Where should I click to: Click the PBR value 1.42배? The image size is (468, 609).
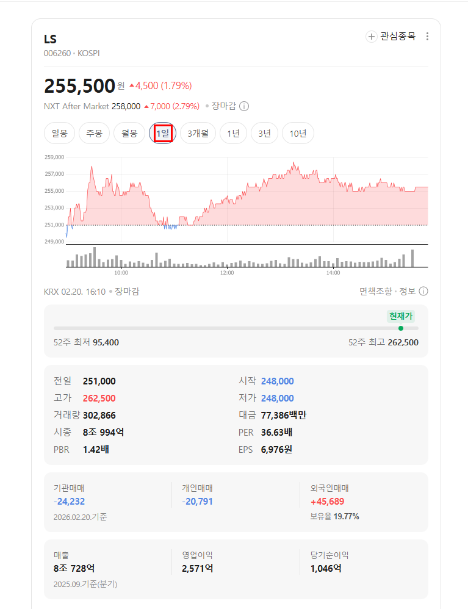(x=96, y=449)
